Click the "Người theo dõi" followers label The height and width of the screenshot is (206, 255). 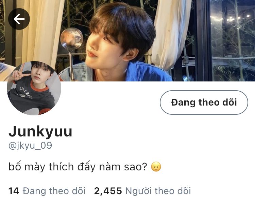click(x=158, y=191)
